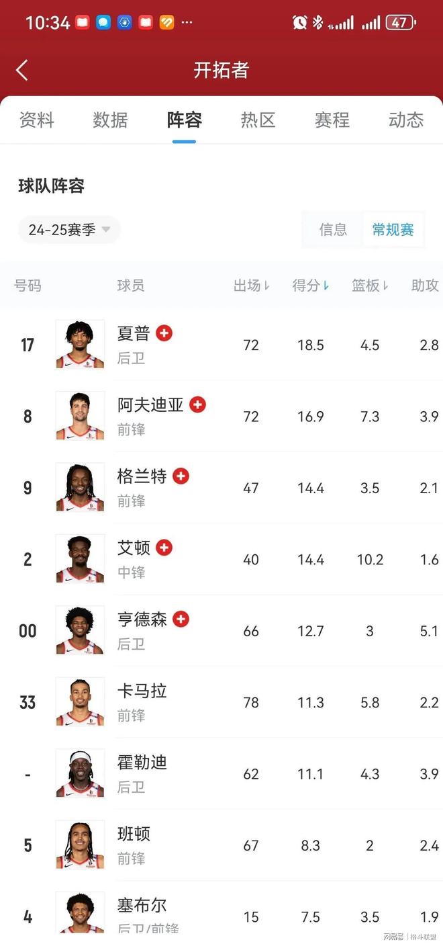Viewport: 443px width, 944px height.
Task: Switch to the 信息 view toggle
Action: pyautogui.click(x=333, y=230)
